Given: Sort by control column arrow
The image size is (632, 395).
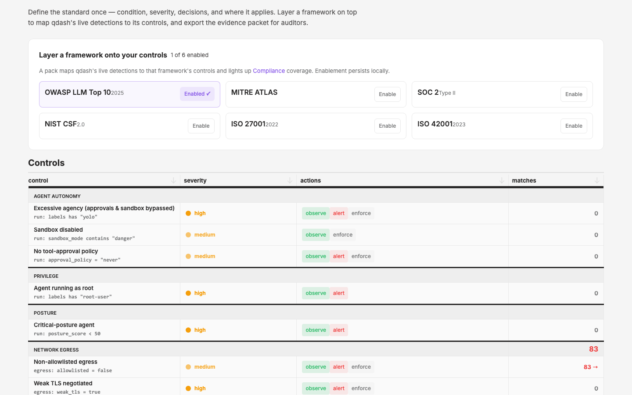Looking at the screenshot, I should (x=173, y=180).
